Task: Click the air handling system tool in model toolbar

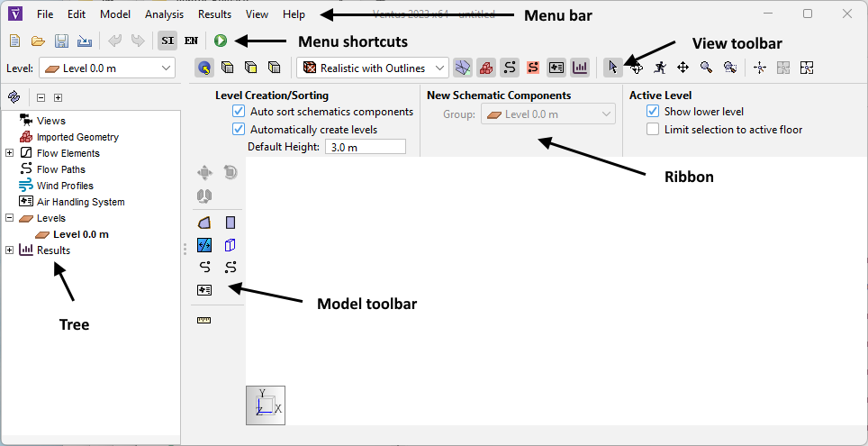Action: [x=204, y=290]
